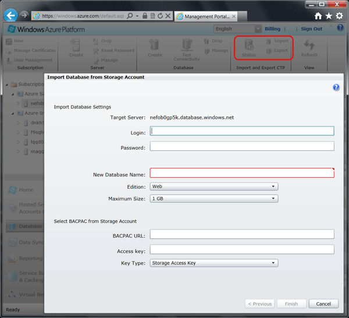Click the Import button in ribbon
The width and height of the screenshot is (349, 318).
[x=277, y=41]
